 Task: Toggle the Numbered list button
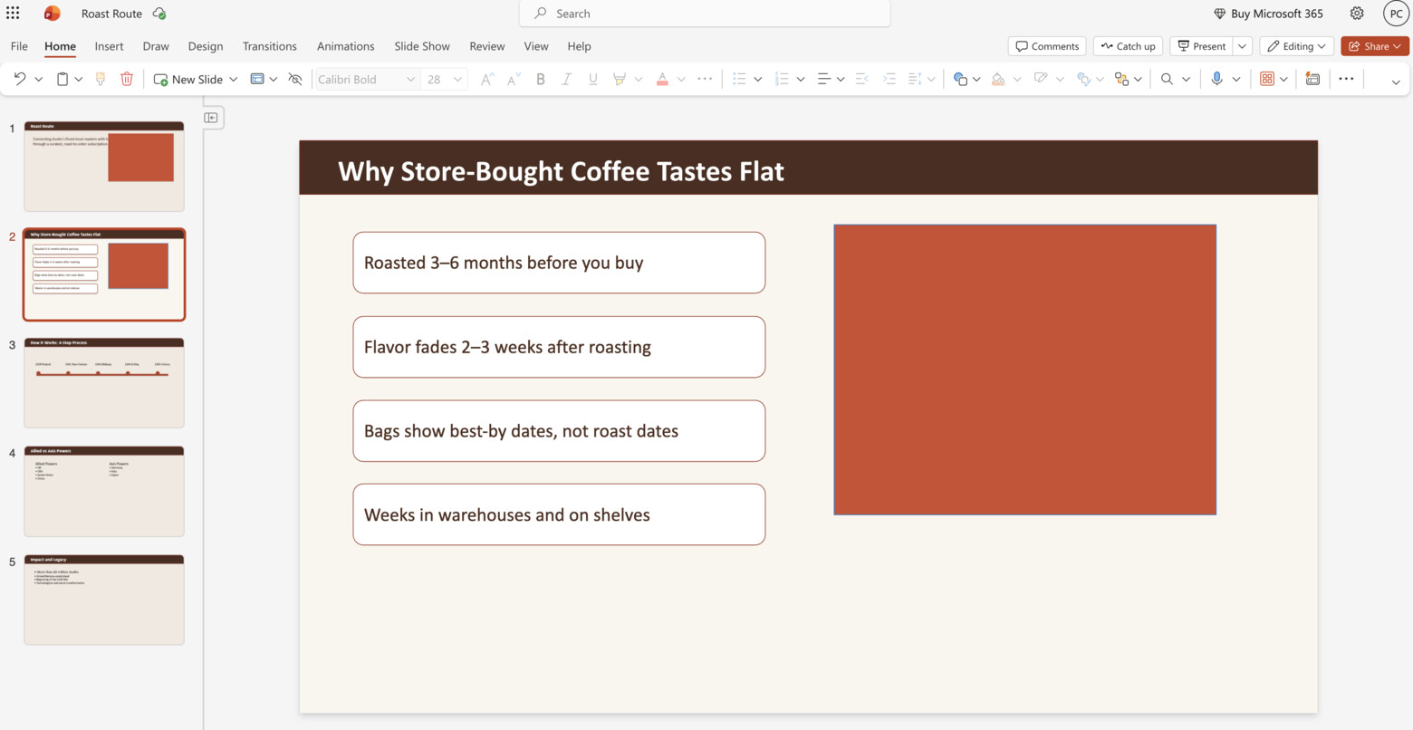[782, 79]
